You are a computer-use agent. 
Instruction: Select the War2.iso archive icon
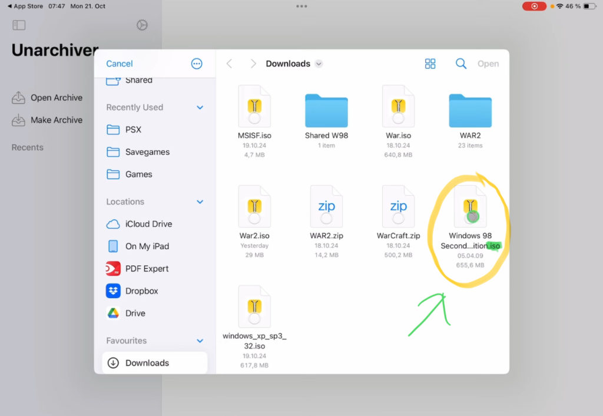tap(254, 206)
